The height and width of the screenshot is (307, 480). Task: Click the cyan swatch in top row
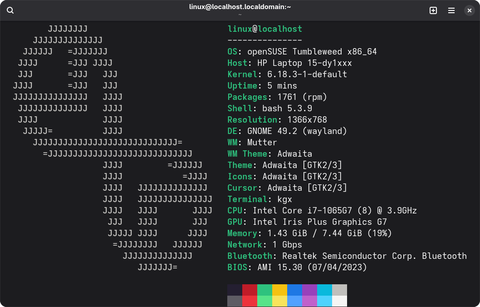coord(324,290)
